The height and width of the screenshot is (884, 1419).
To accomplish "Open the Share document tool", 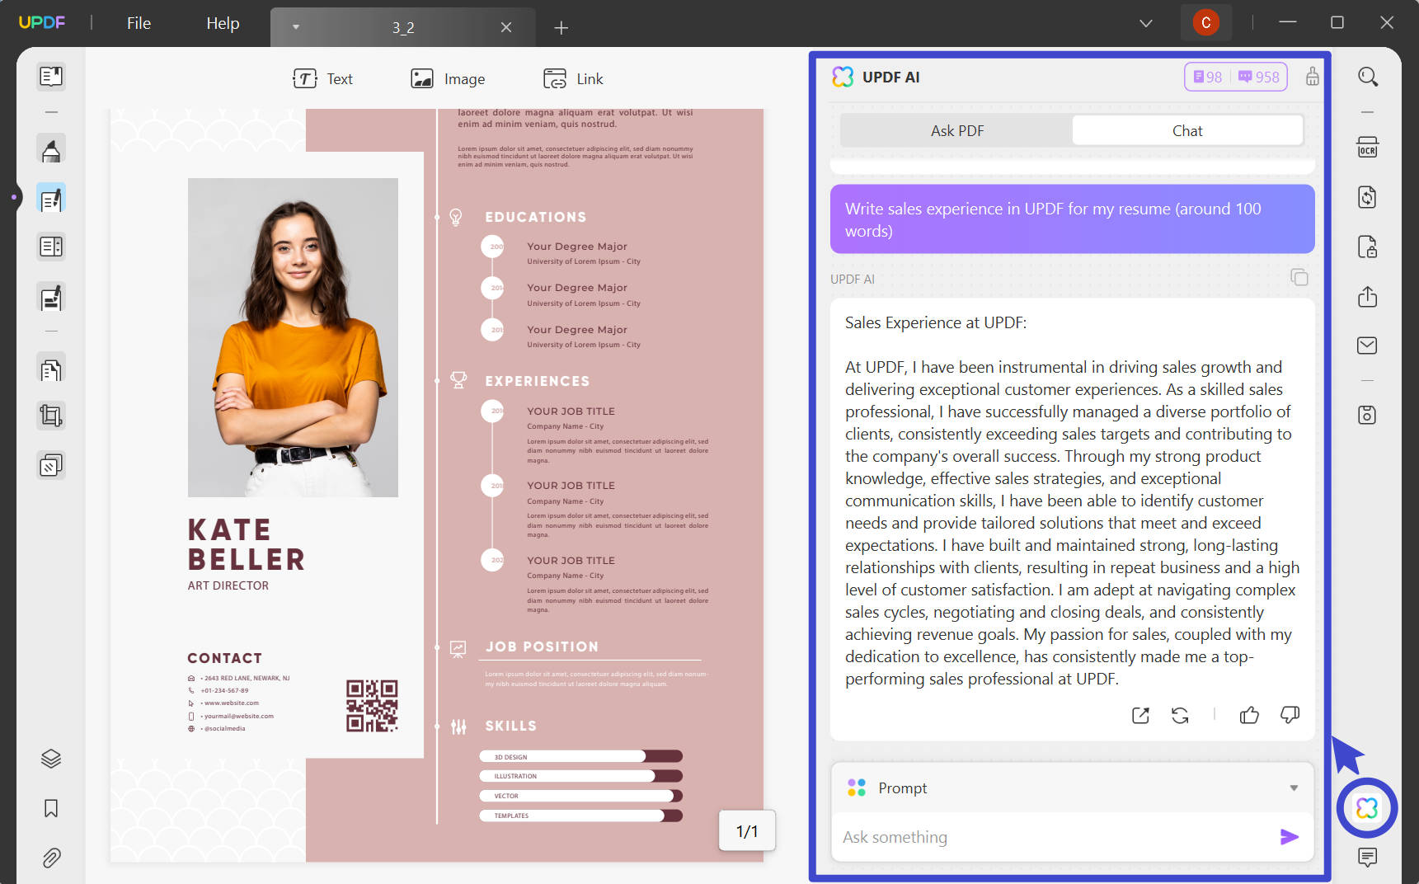I will pyautogui.click(x=1368, y=297).
